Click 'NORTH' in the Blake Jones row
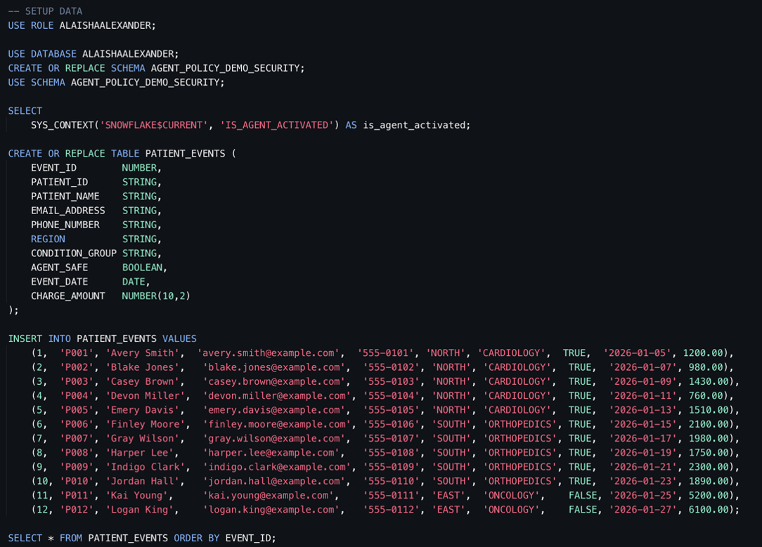762x547 pixels. [451, 367]
